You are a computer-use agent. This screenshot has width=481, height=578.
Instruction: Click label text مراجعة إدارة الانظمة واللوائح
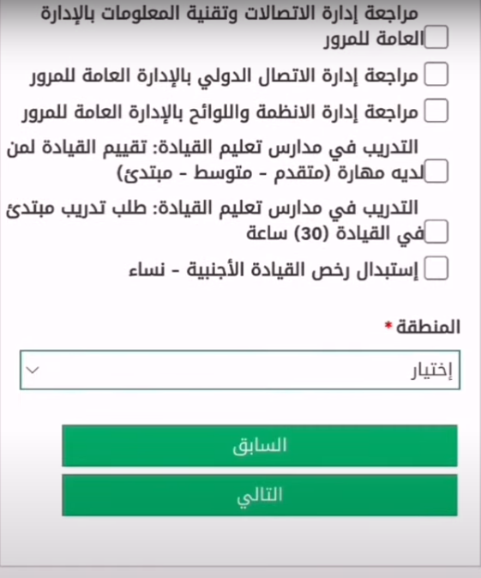[220, 113]
